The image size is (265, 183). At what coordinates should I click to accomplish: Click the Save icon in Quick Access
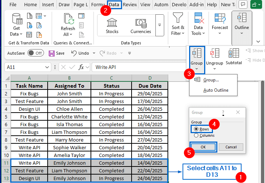(x=52, y=53)
